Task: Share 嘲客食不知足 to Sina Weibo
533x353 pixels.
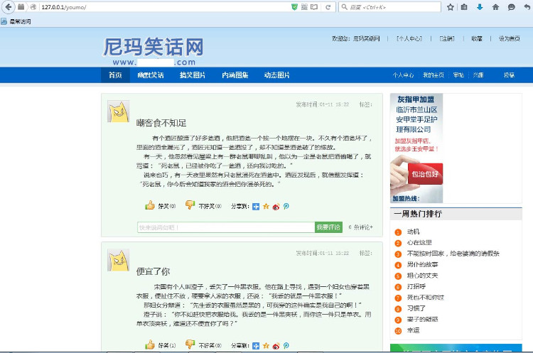Action: [x=276, y=207]
